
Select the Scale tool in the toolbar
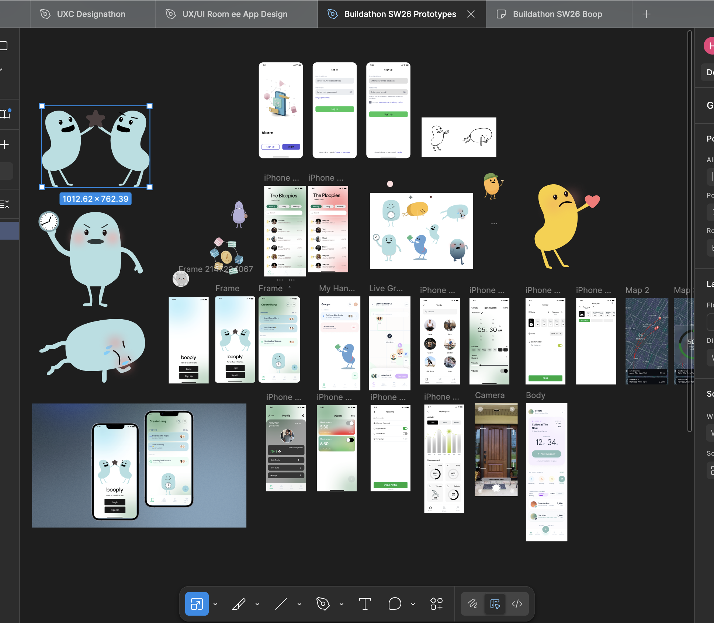click(197, 604)
